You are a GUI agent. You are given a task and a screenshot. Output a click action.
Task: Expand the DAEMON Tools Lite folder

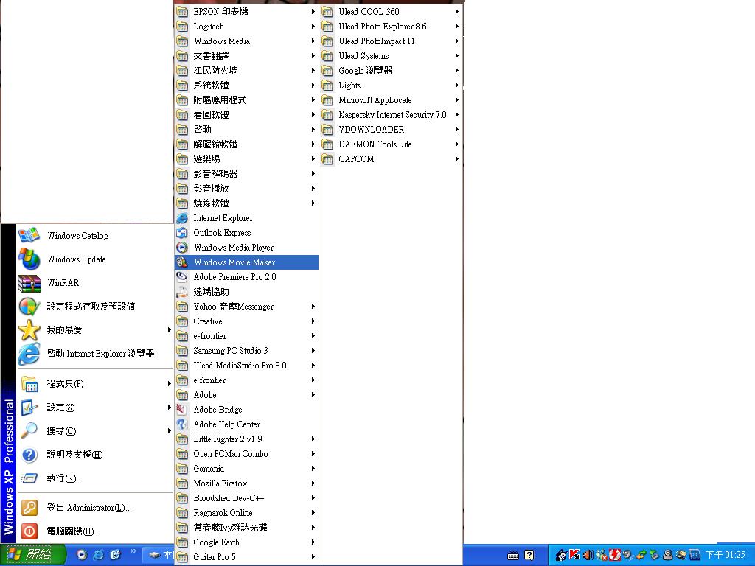point(375,144)
